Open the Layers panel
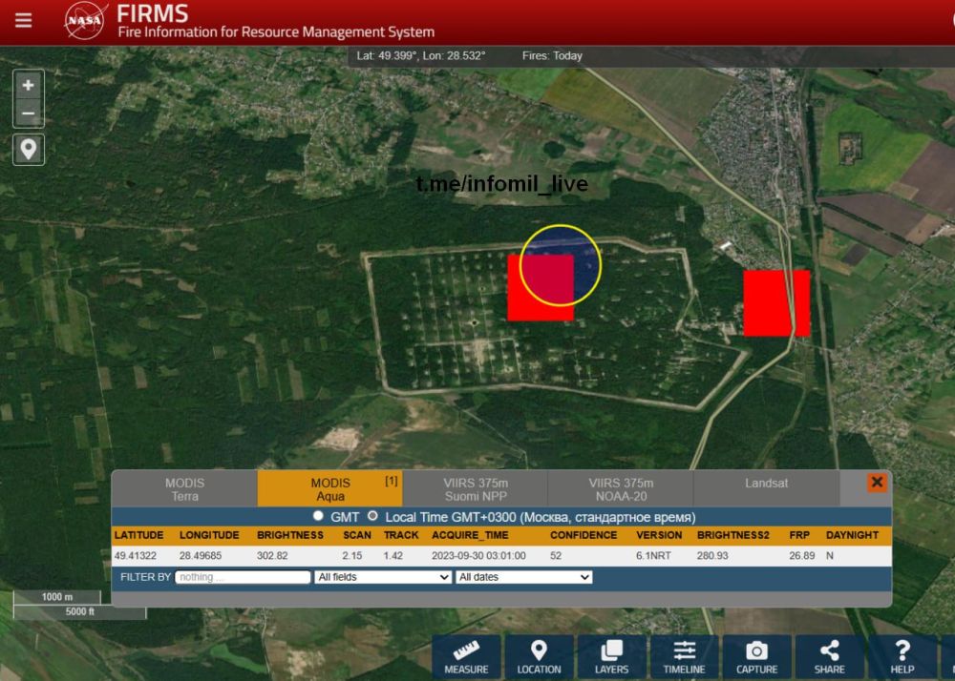Screen dimensions: 955x681 point(611,656)
